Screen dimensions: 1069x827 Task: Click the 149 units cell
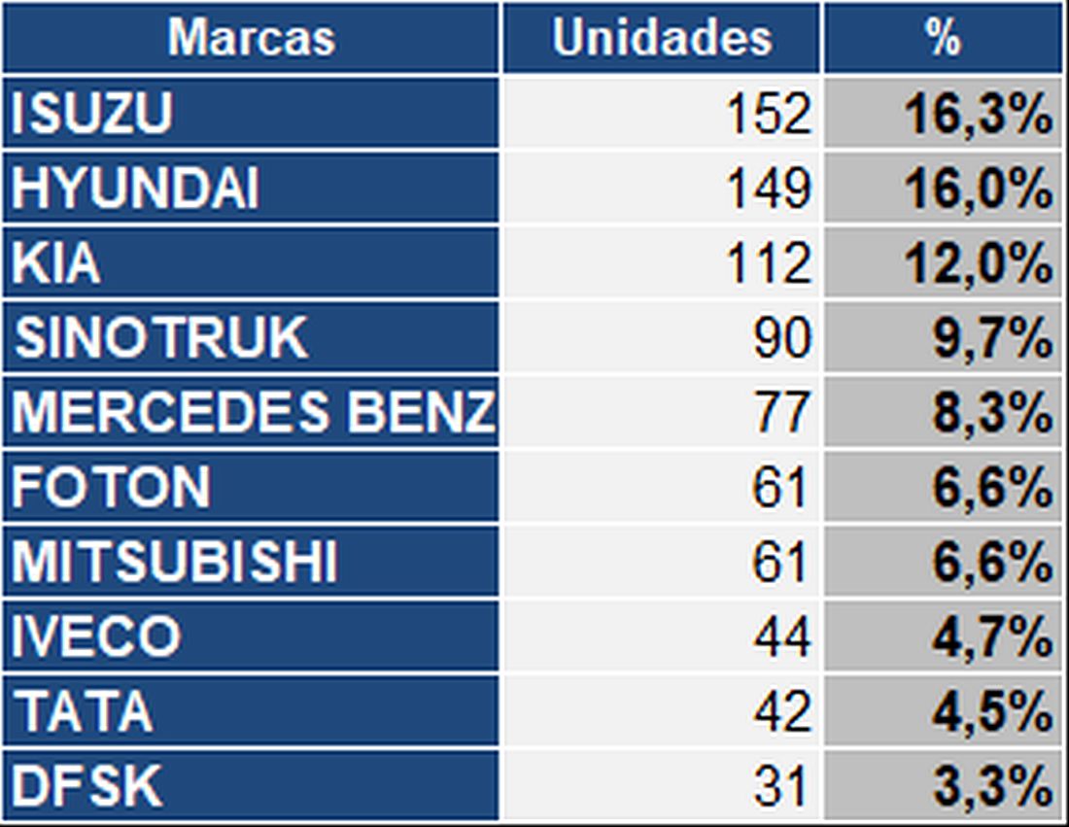tap(662, 189)
